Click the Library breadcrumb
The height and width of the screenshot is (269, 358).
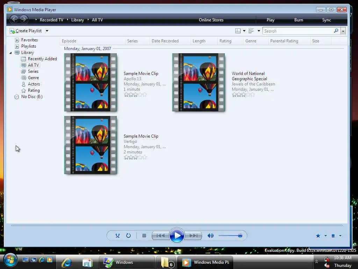78,20
